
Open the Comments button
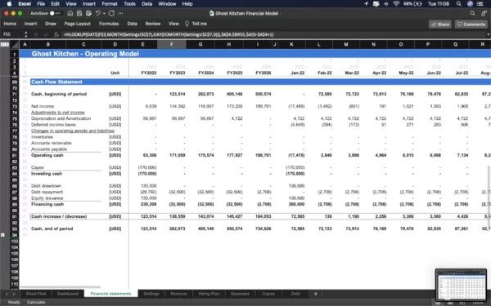pos(471,24)
